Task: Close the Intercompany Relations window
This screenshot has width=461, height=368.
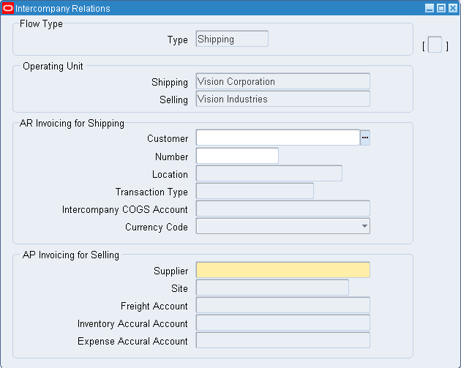Action: point(451,8)
